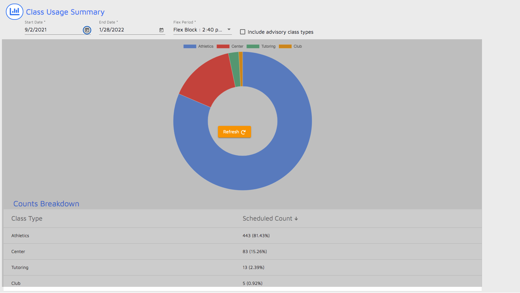This screenshot has height=293, width=520.
Task: Click the Class Usage Summary chart icon
Action: tap(15, 12)
